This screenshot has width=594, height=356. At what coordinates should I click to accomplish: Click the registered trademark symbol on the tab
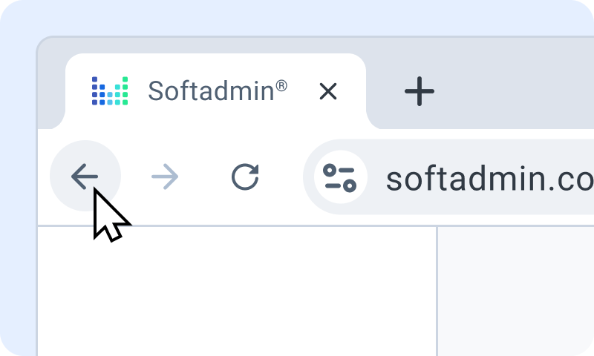(281, 86)
